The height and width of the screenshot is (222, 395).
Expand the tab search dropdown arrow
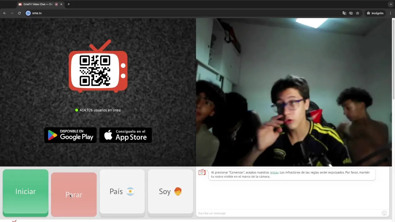391,4
